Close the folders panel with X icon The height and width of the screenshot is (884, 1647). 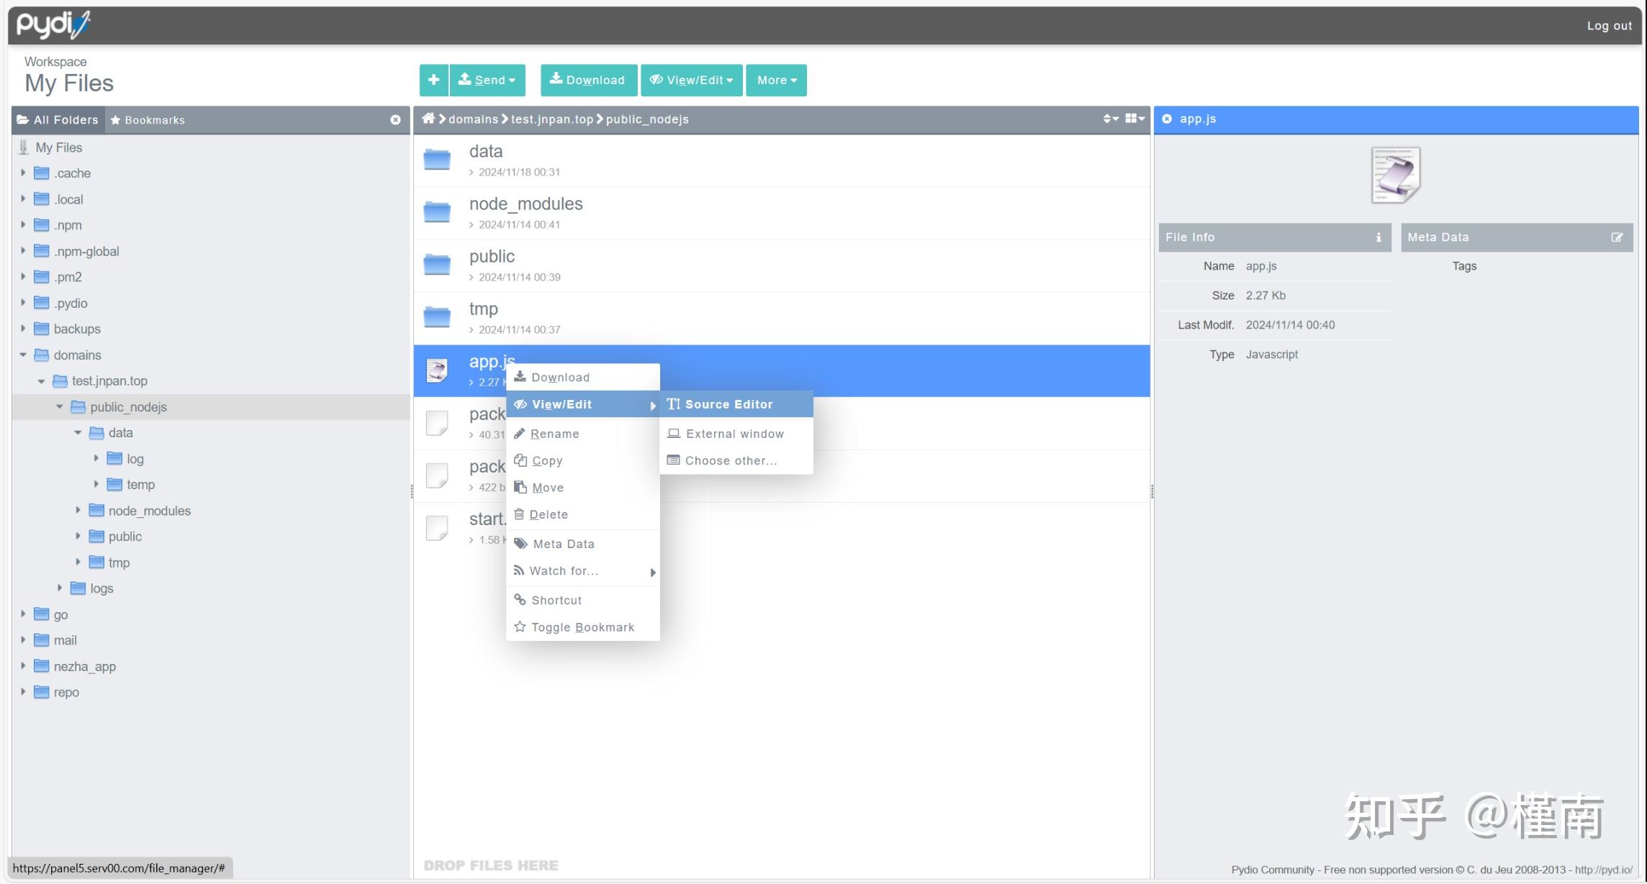coord(395,120)
